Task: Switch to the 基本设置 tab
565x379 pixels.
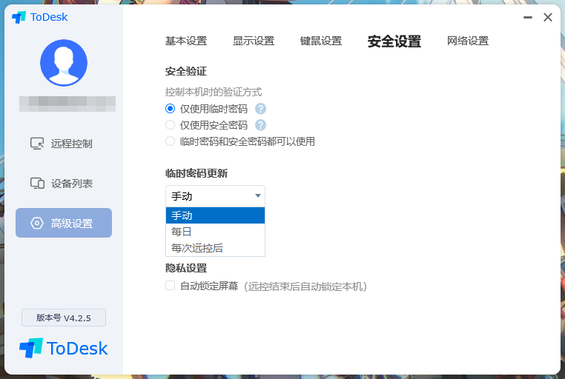Action: tap(186, 41)
